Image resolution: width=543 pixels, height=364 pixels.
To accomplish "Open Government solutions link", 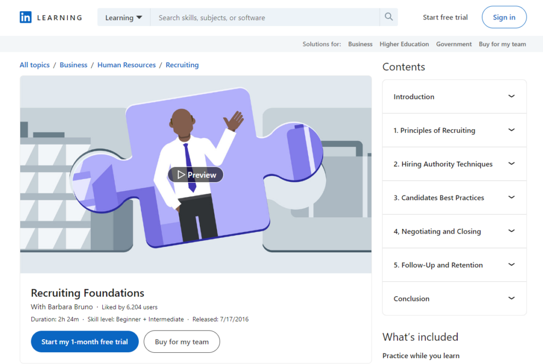I will [454, 44].
